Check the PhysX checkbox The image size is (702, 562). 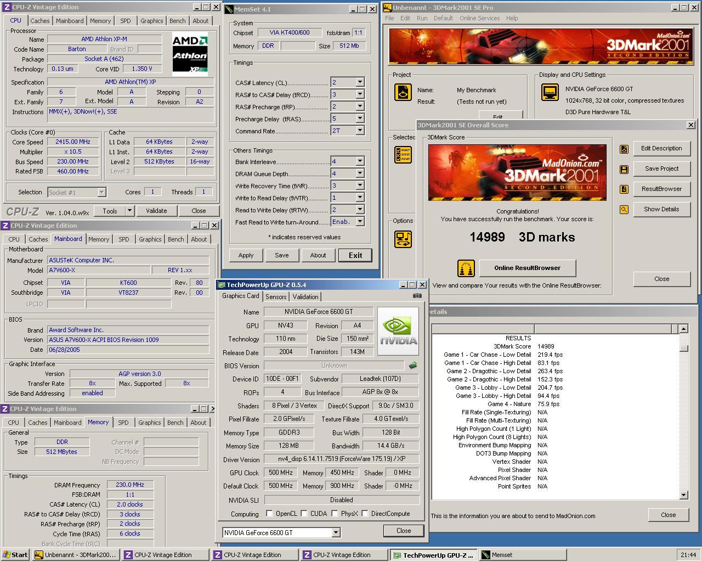click(335, 514)
